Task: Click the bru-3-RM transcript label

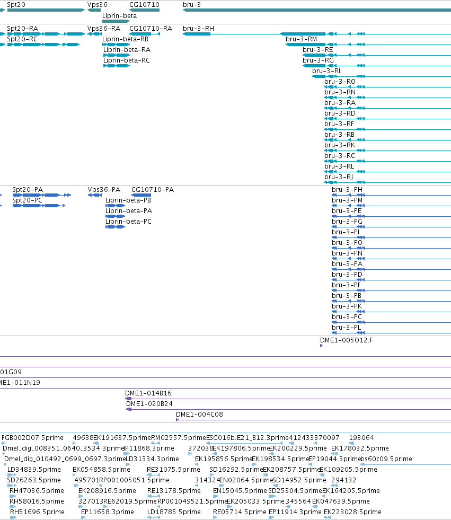Action: point(302,39)
